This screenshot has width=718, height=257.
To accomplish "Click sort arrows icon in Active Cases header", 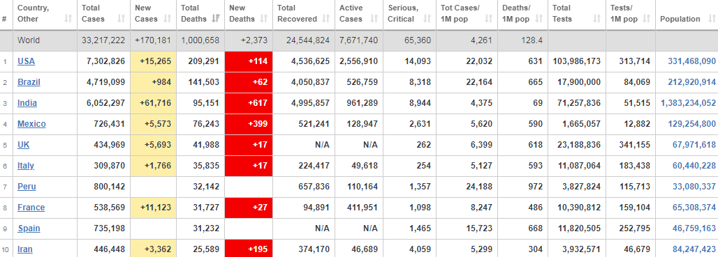I will [x=374, y=19].
